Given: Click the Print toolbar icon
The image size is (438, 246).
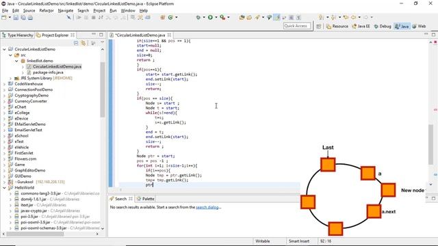Looking at the screenshot, I should point(30,18).
